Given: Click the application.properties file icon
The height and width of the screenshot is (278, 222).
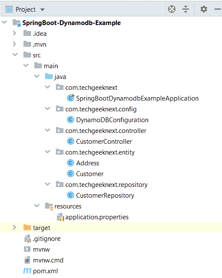Looking at the screenshot, I should point(60,217).
